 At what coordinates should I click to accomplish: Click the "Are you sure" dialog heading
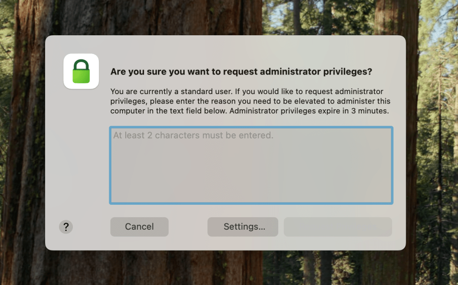pyautogui.click(x=242, y=71)
